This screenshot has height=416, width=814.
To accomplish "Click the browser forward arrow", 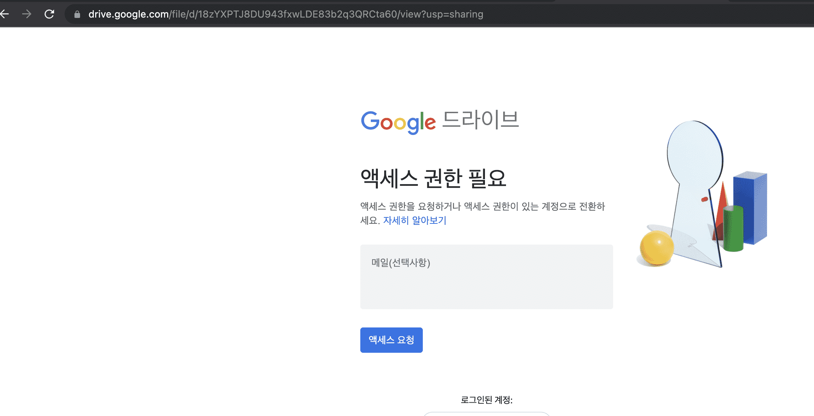I will pyautogui.click(x=27, y=14).
